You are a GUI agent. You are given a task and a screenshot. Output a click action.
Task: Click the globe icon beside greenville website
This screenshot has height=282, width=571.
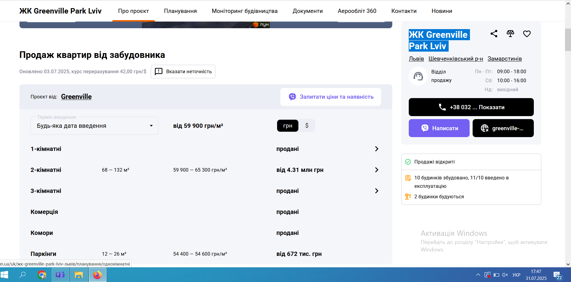pyautogui.click(x=485, y=128)
